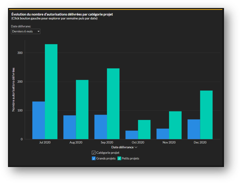Click the Click bouton gauche subtitle hint
Screen dimensions: 240x183
pyautogui.click(x=54, y=18)
